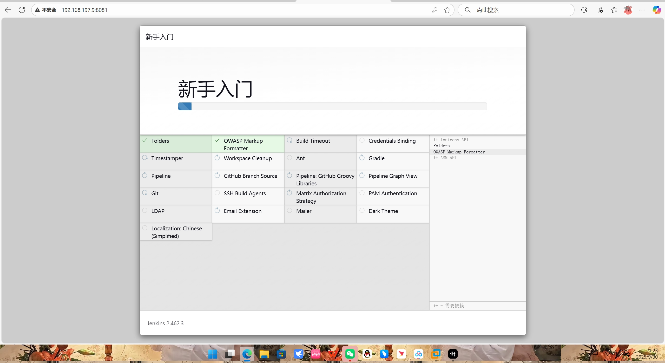Viewport: 665px width, 363px height.
Task: Click the OWASP Markup Formatter checkmark
Action: [x=217, y=140]
